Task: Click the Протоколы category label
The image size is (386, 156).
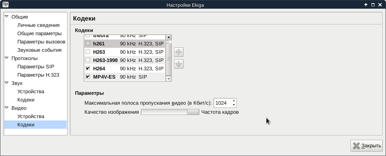Action: coord(24,58)
